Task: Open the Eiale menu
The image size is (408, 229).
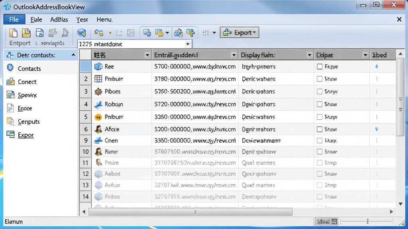Action: coord(36,19)
